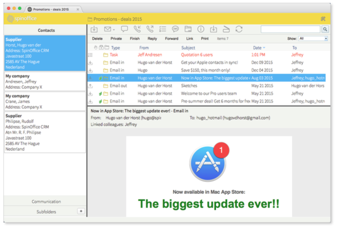The height and width of the screenshot is (229, 338).
Task: Click the Finish button
Action: 135,39
